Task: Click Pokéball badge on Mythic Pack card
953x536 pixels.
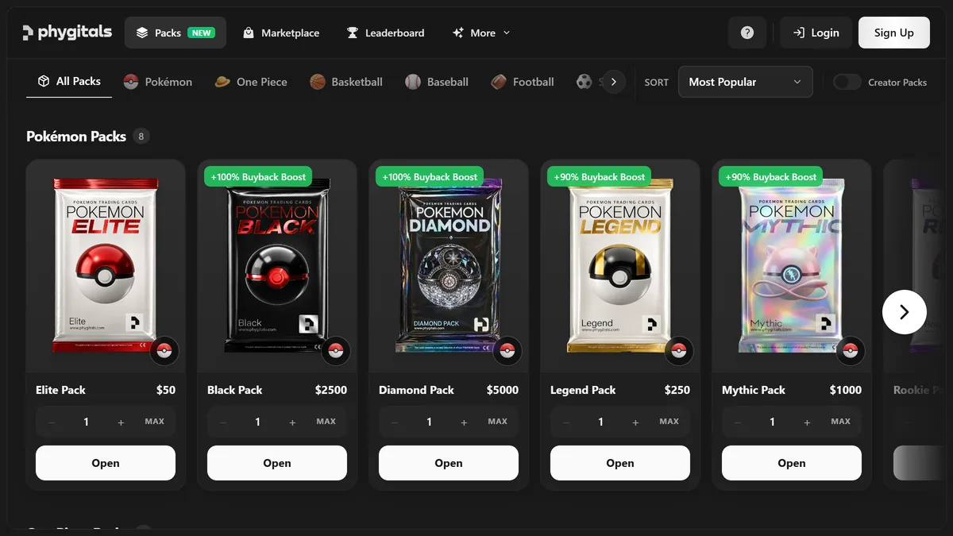Action: [x=851, y=351]
